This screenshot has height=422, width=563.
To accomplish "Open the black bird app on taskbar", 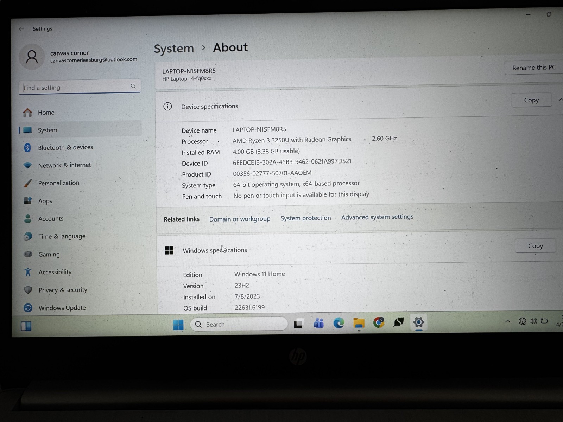I will pyautogui.click(x=399, y=322).
